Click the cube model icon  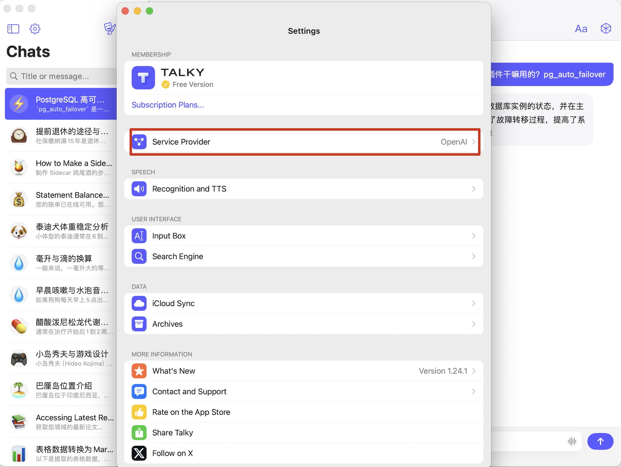[606, 29]
